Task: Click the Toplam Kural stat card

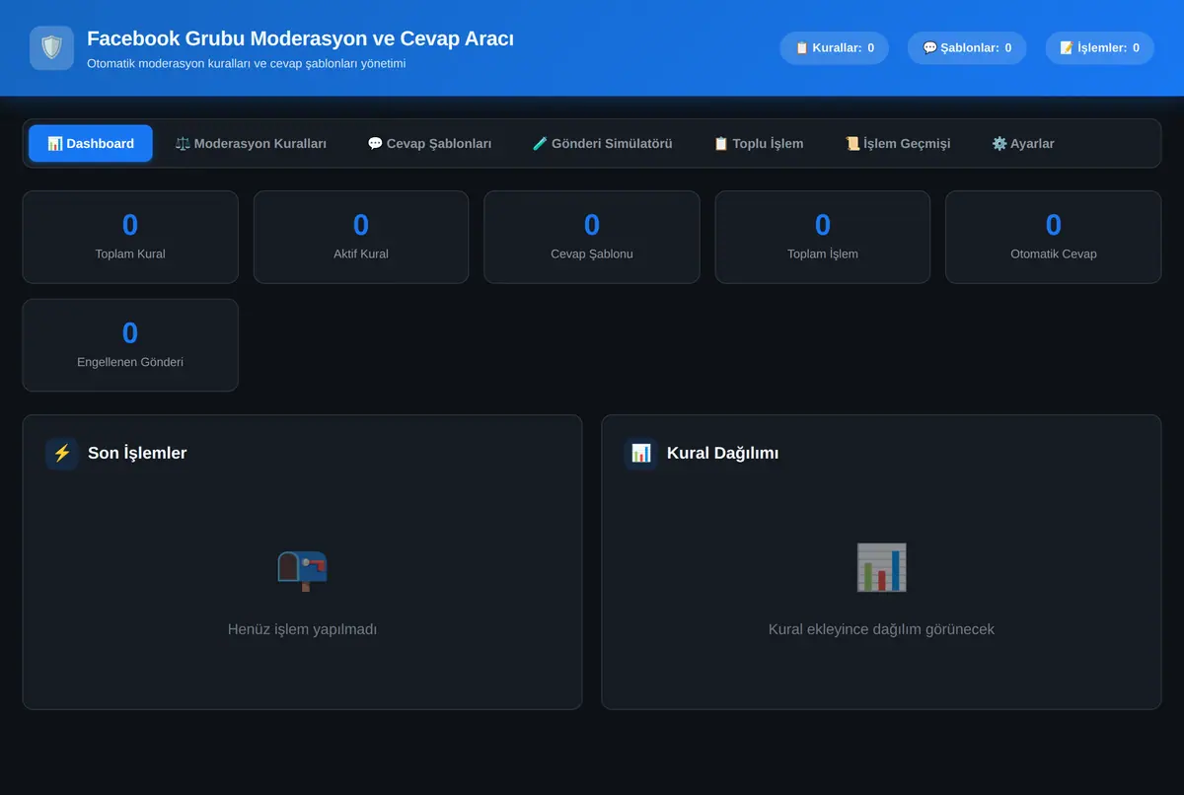Action: coord(130,237)
